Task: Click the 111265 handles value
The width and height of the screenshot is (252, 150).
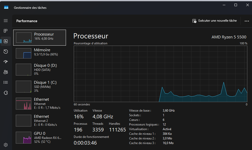Action: [x=117, y=130]
